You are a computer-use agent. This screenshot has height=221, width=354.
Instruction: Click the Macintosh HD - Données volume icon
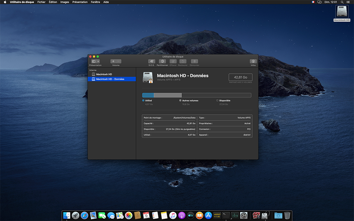point(148,77)
